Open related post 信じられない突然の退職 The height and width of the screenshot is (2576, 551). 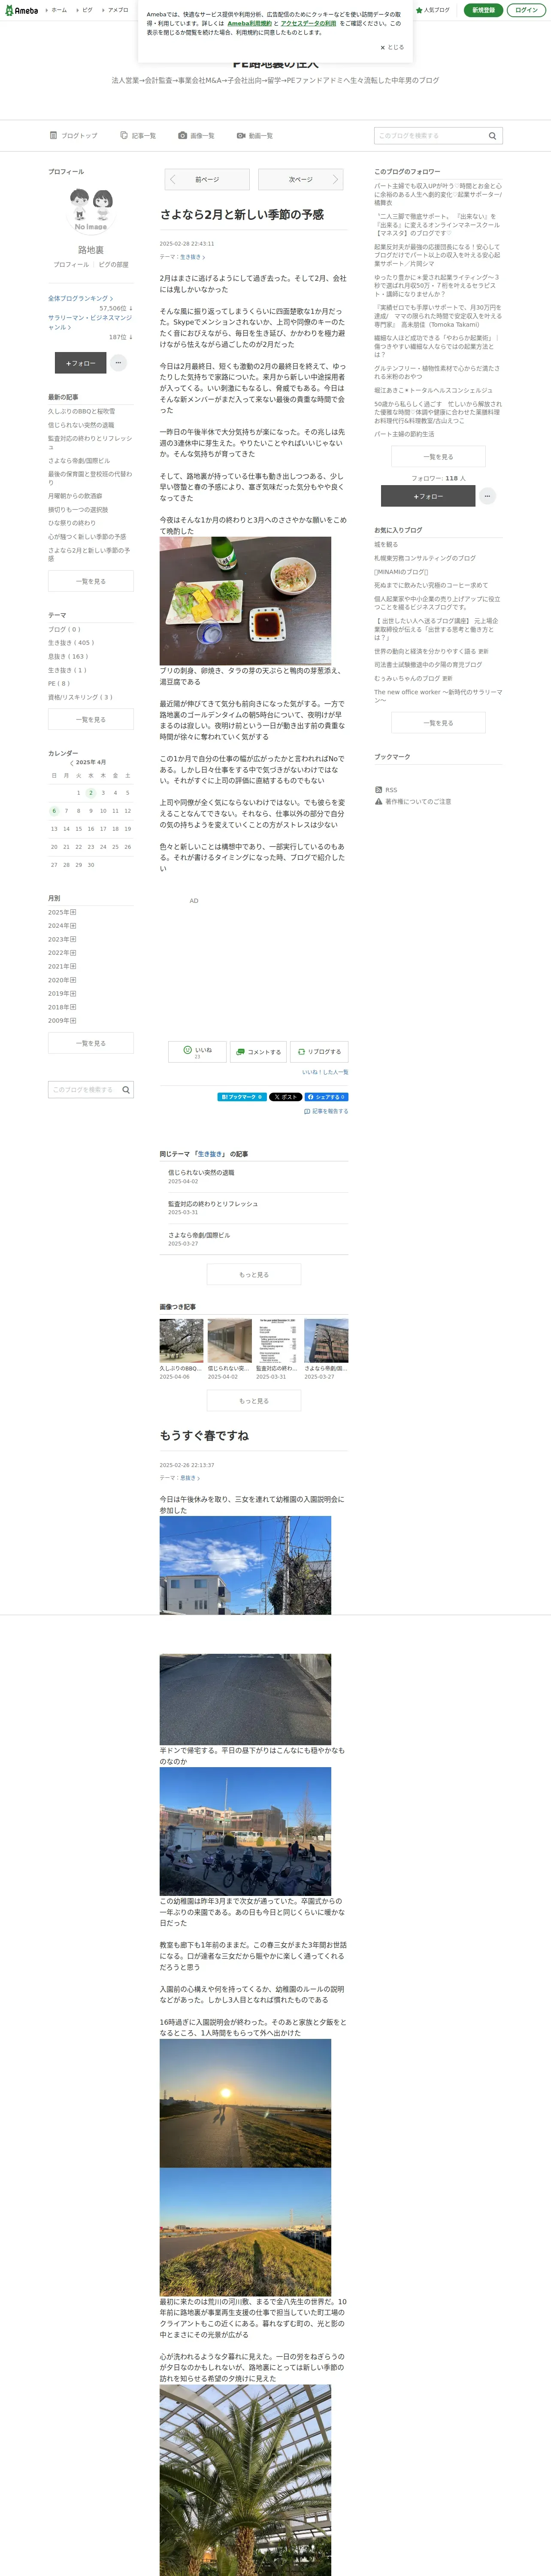pos(201,1172)
